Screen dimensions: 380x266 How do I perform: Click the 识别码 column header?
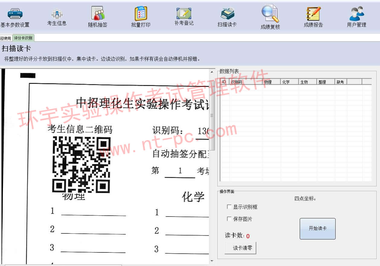246,82
